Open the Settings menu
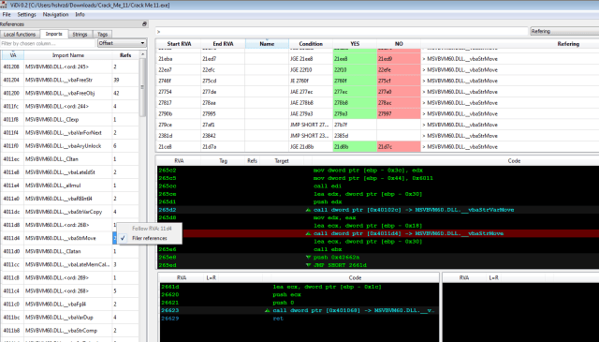The image size is (599, 342). pos(26,15)
